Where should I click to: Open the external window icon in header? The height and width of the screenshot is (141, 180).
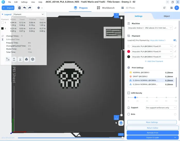164,8
